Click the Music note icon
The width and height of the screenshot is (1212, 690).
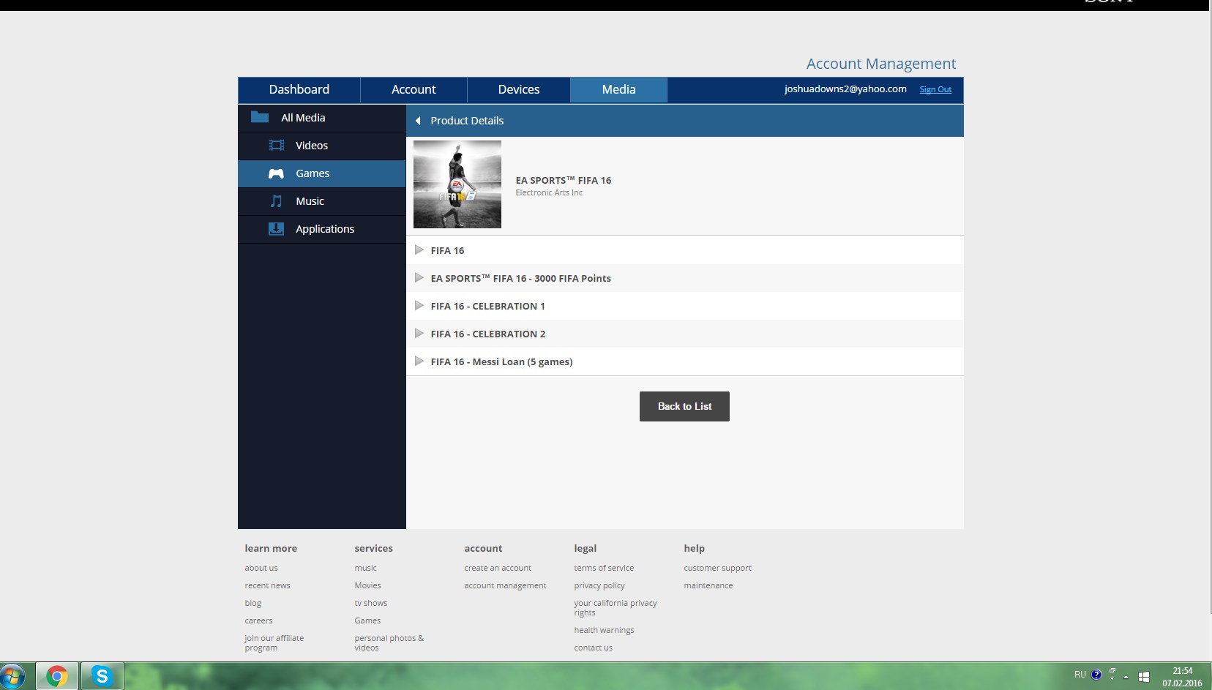[x=276, y=201]
